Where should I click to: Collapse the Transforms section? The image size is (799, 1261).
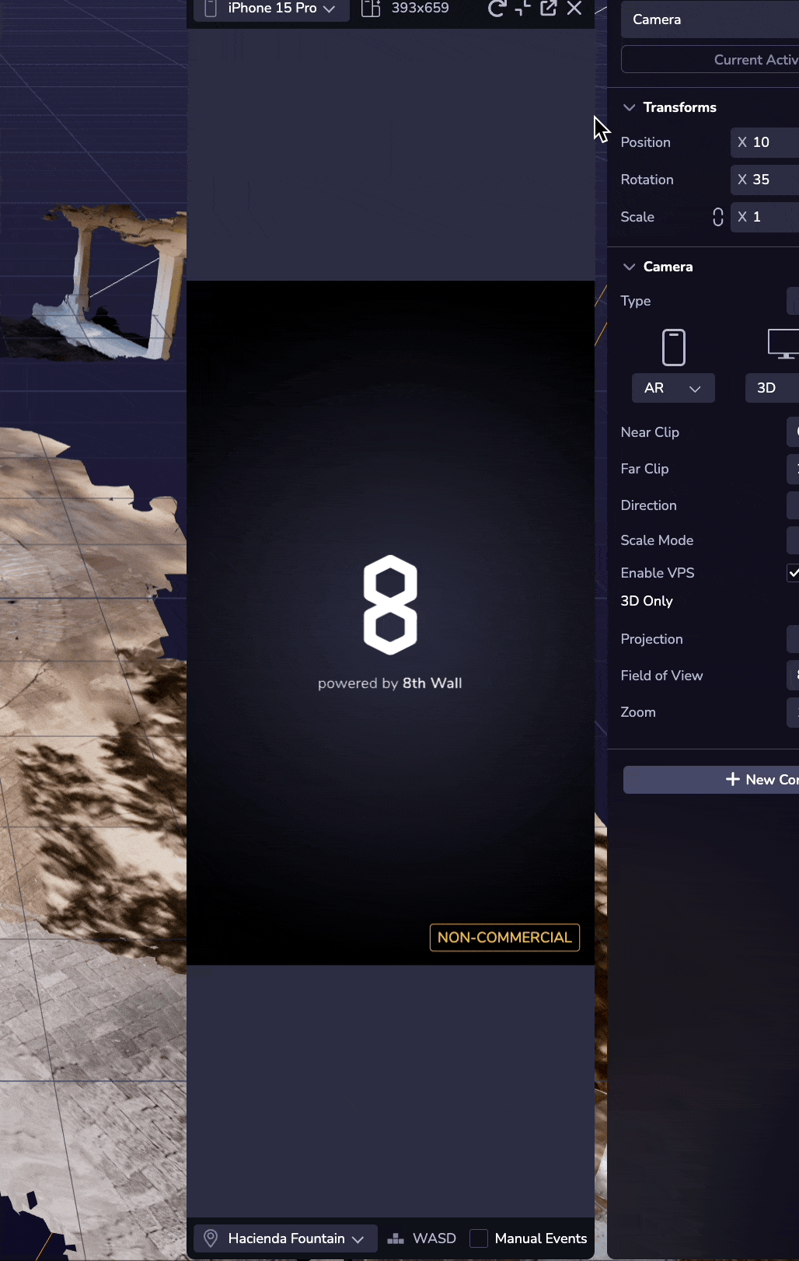(630, 107)
